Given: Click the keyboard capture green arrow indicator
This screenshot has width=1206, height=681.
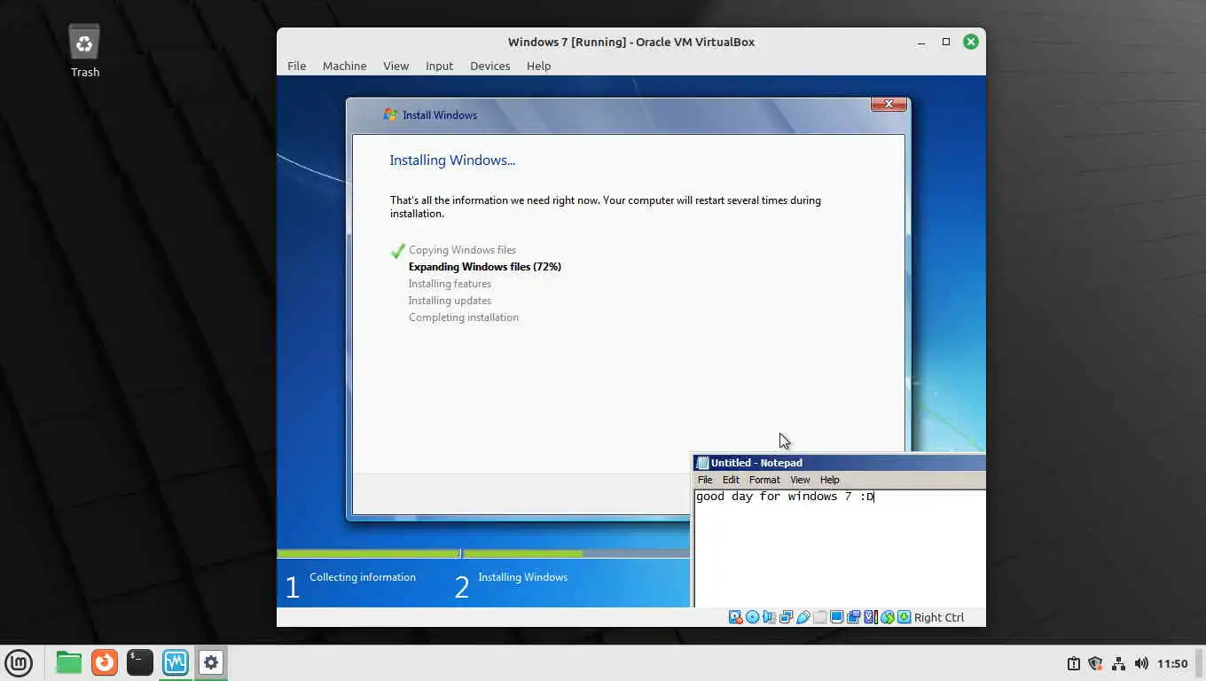Looking at the screenshot, I should (904, 617).
